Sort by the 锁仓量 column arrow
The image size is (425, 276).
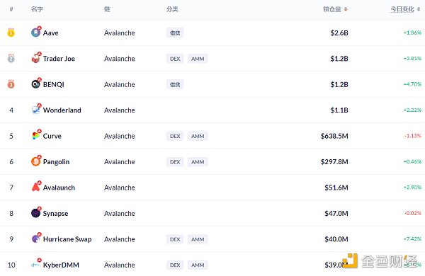[346, 9]
